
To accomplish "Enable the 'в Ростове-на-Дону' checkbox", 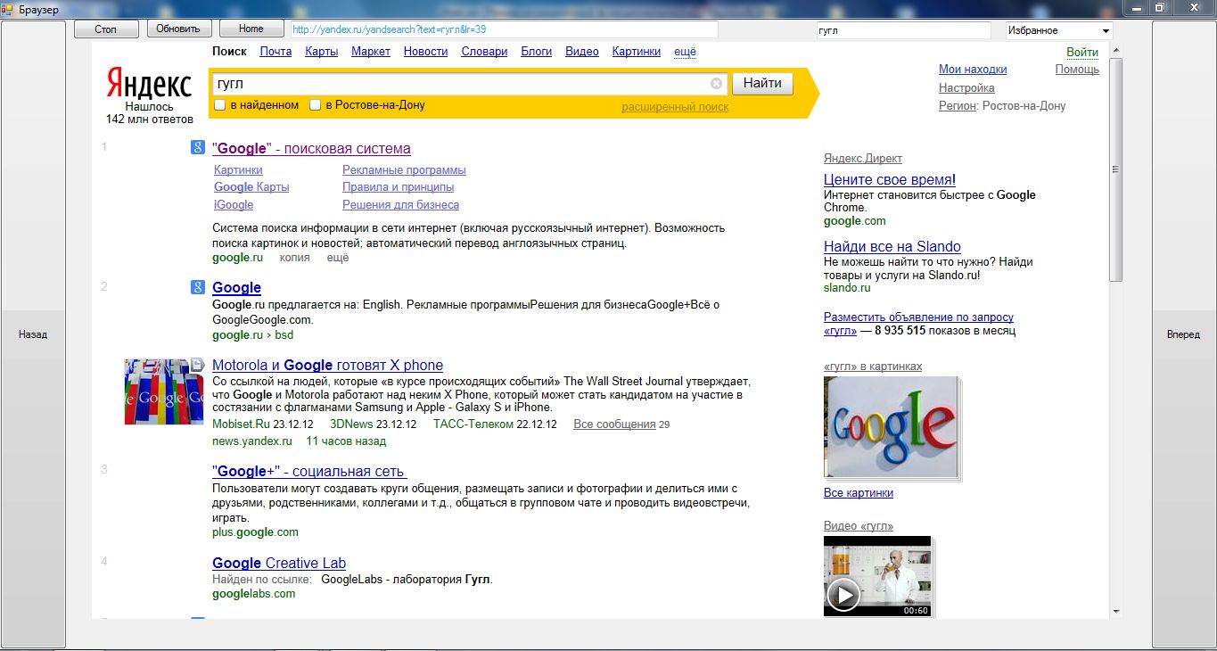I will click(x=315, y=105).
